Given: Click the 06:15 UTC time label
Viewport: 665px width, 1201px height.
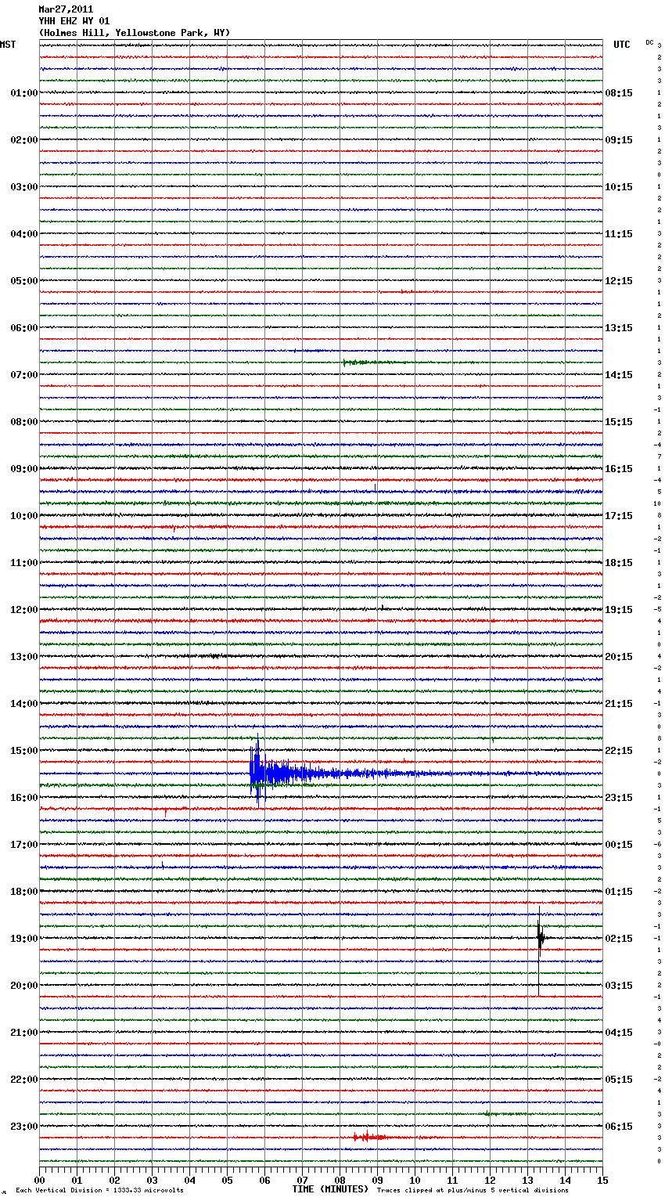Looking at the screenshot, I should [x=619, y=1127].
